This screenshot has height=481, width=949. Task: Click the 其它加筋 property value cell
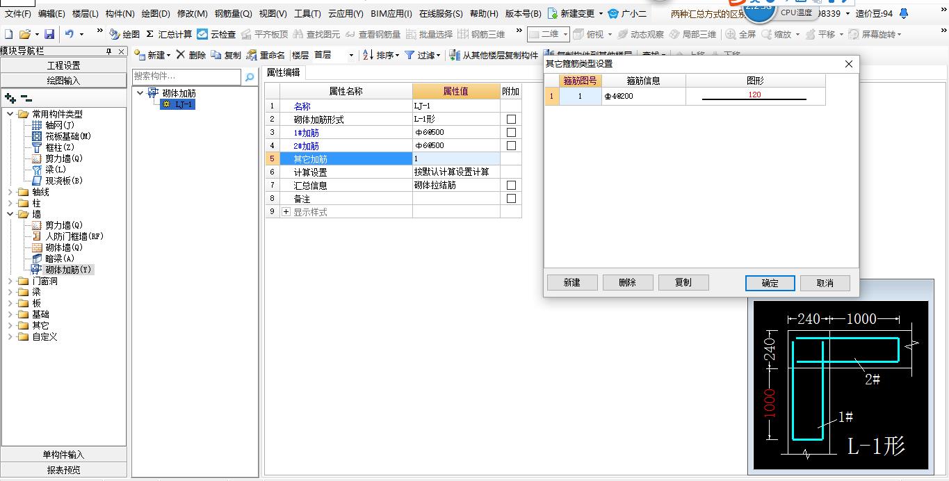(x=456, y=159)
